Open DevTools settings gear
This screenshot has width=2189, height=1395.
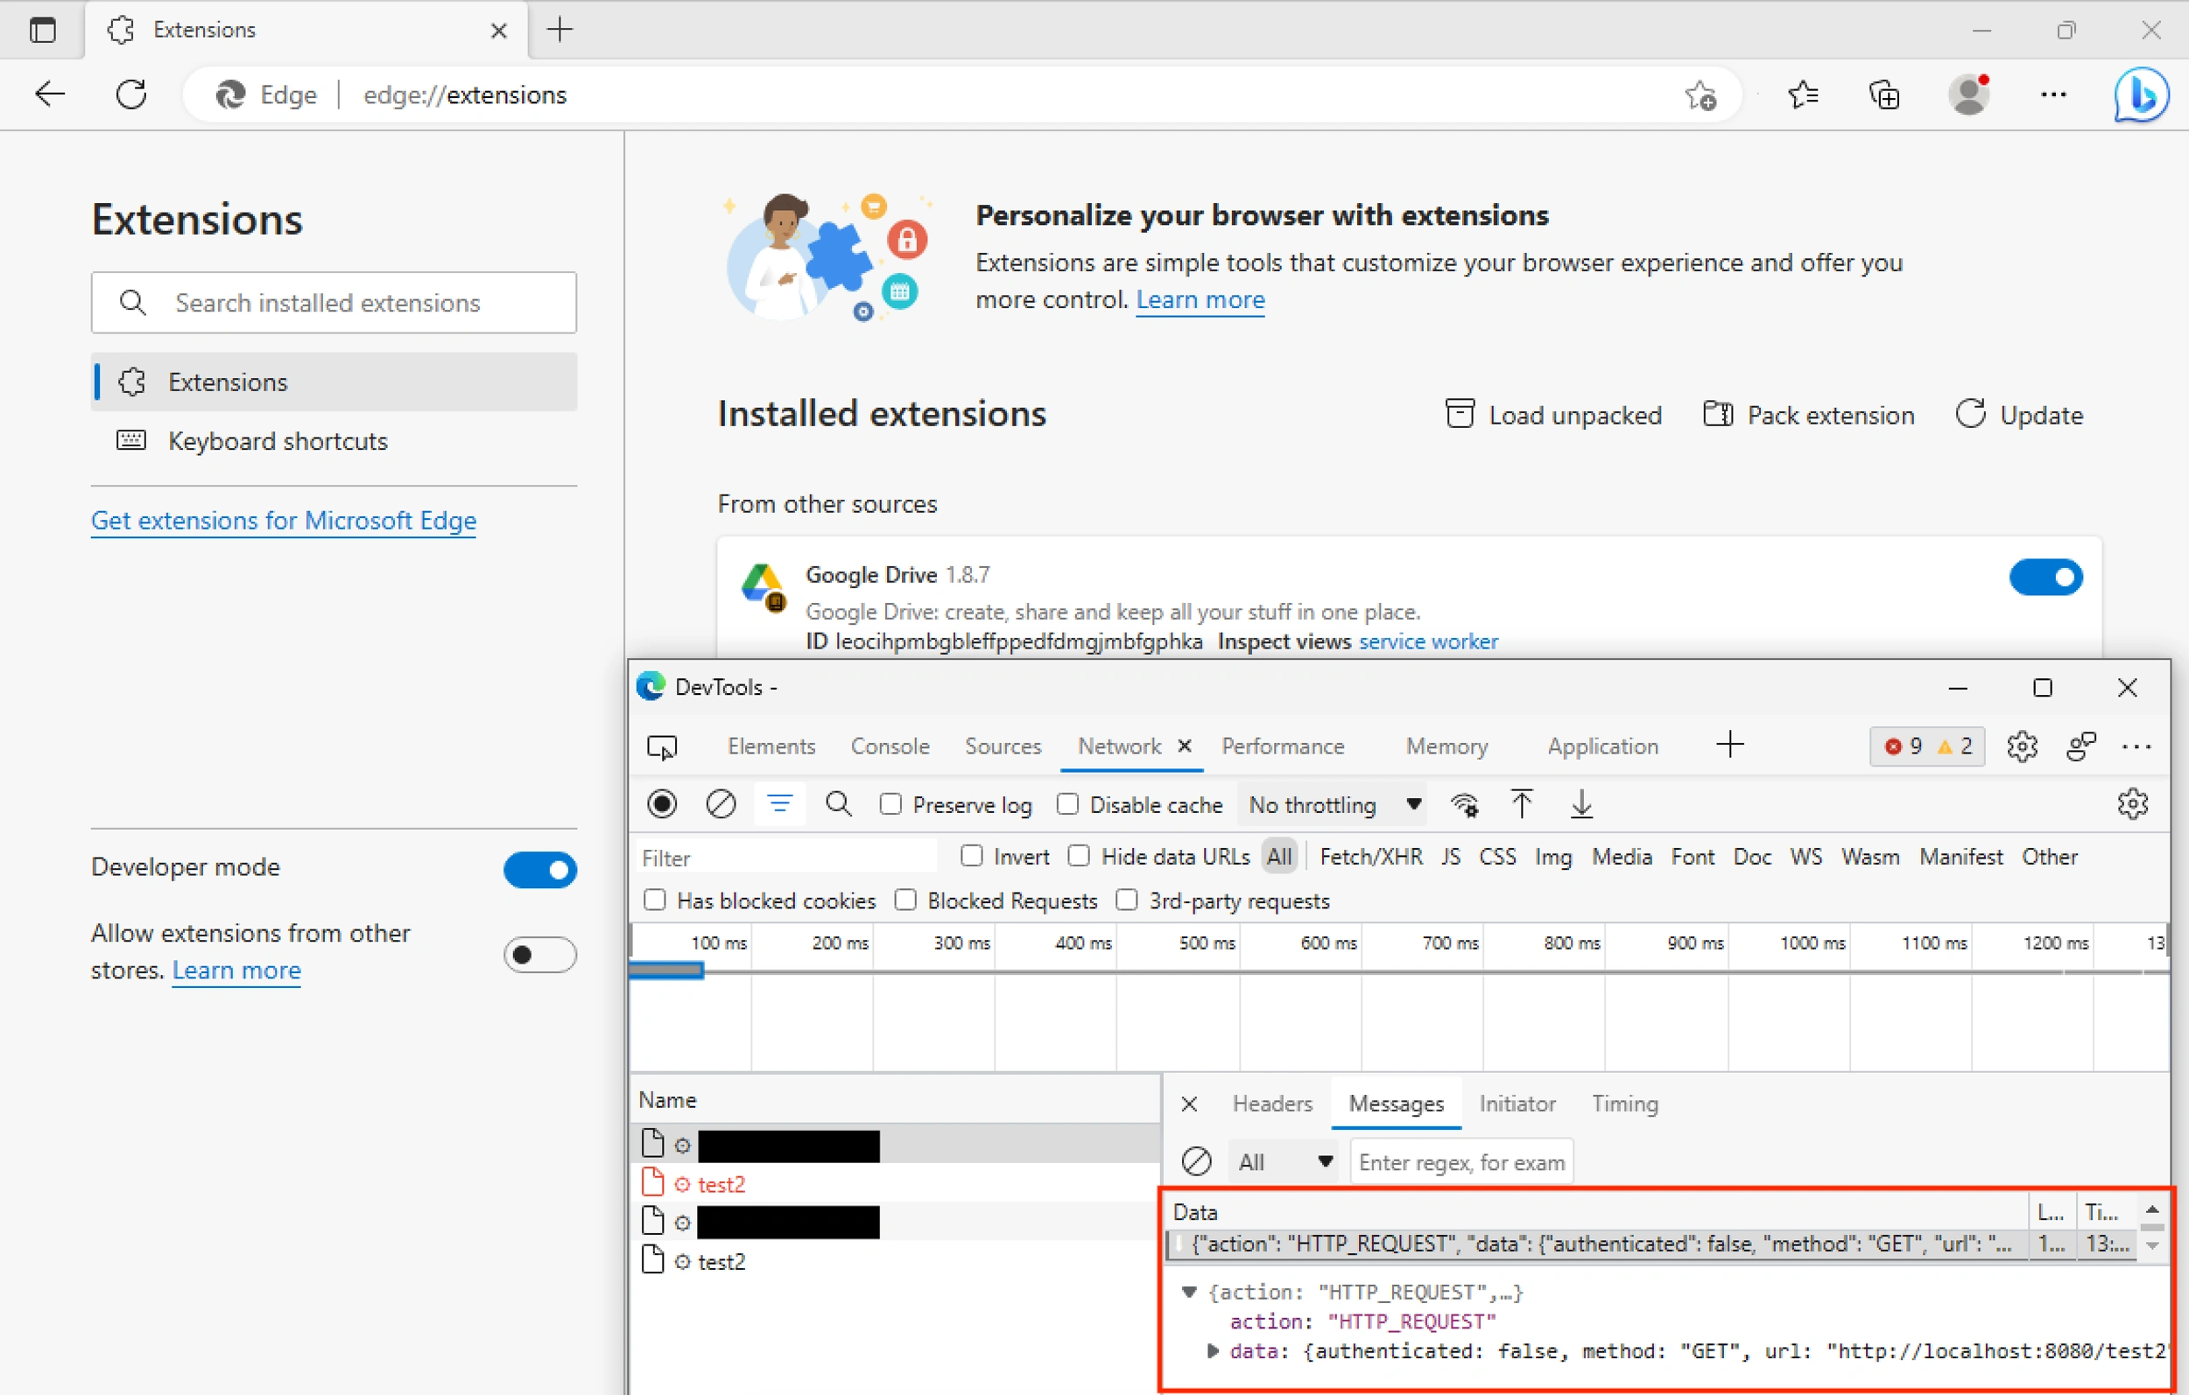(2023, 747)
